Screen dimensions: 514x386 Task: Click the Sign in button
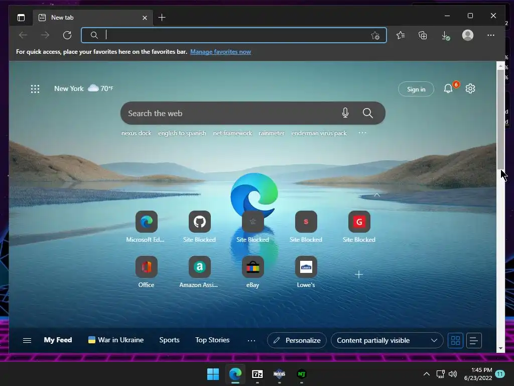[x=416, y=89]
